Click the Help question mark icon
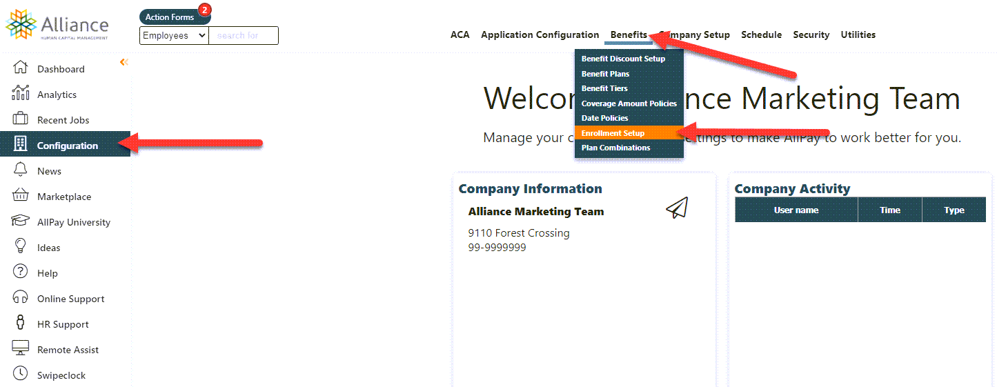Image resolution: width=997 pixels, height=387 pixels. click(x=21, y=272)
